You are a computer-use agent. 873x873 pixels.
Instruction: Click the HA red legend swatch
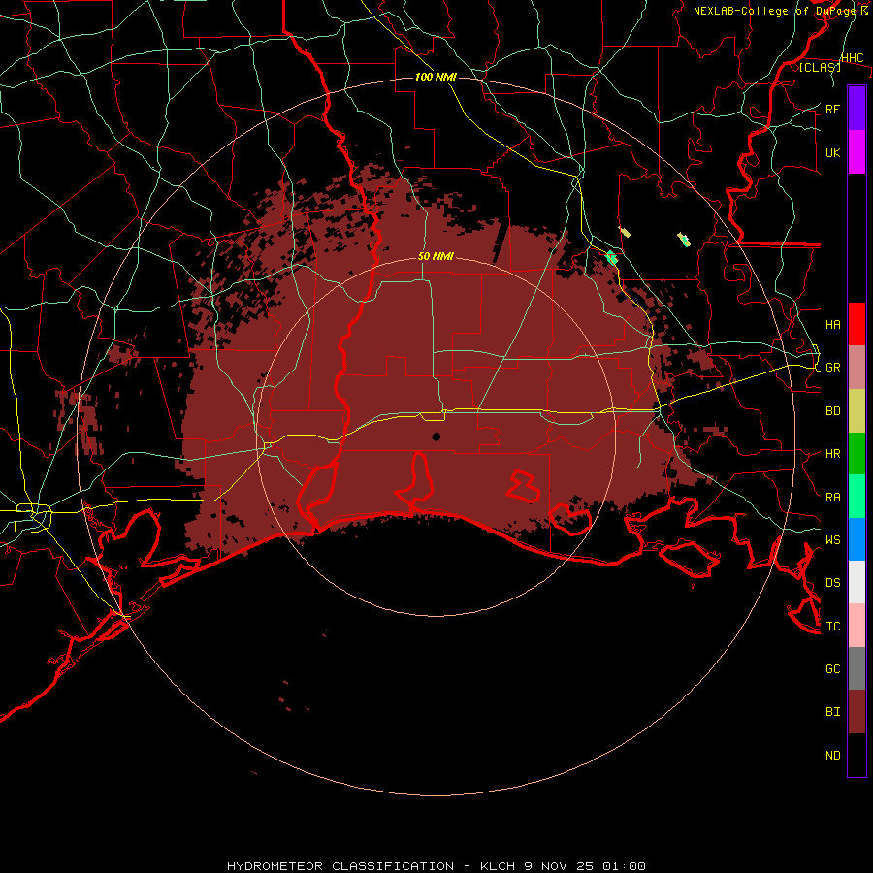(857, 324)
